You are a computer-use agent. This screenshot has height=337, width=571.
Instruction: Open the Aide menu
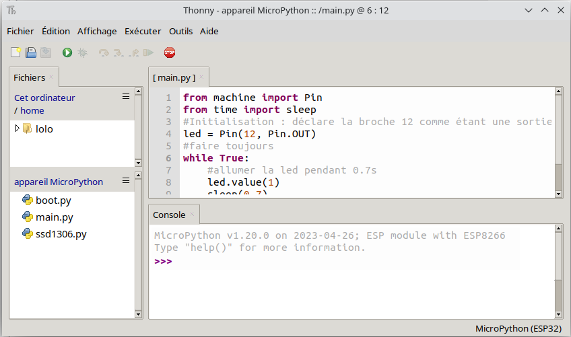pos(209,32)
